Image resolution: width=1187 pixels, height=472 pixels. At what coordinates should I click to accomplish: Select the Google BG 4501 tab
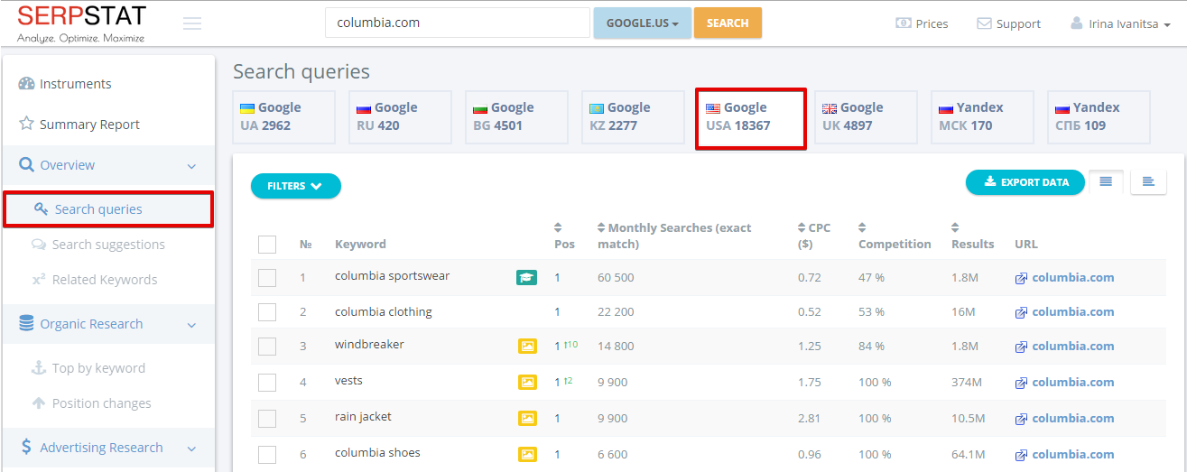516,116
